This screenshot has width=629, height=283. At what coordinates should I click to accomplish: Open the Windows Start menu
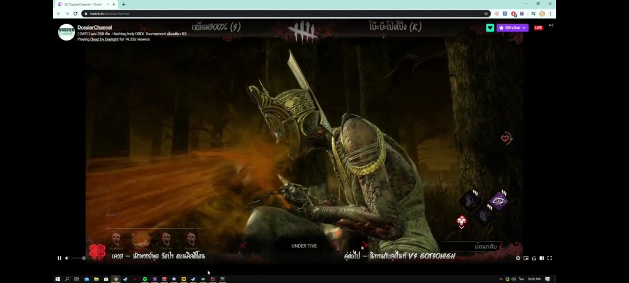tap(58, 279)
